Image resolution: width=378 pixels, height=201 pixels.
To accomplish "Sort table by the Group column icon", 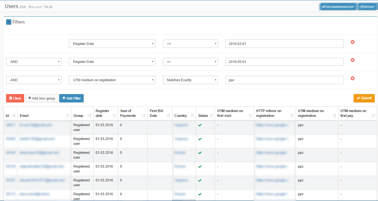I will pyautogui.click(x=90, y=116).
